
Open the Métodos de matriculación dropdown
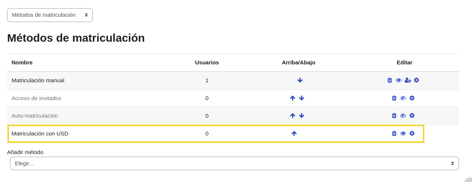click(50, 15)
